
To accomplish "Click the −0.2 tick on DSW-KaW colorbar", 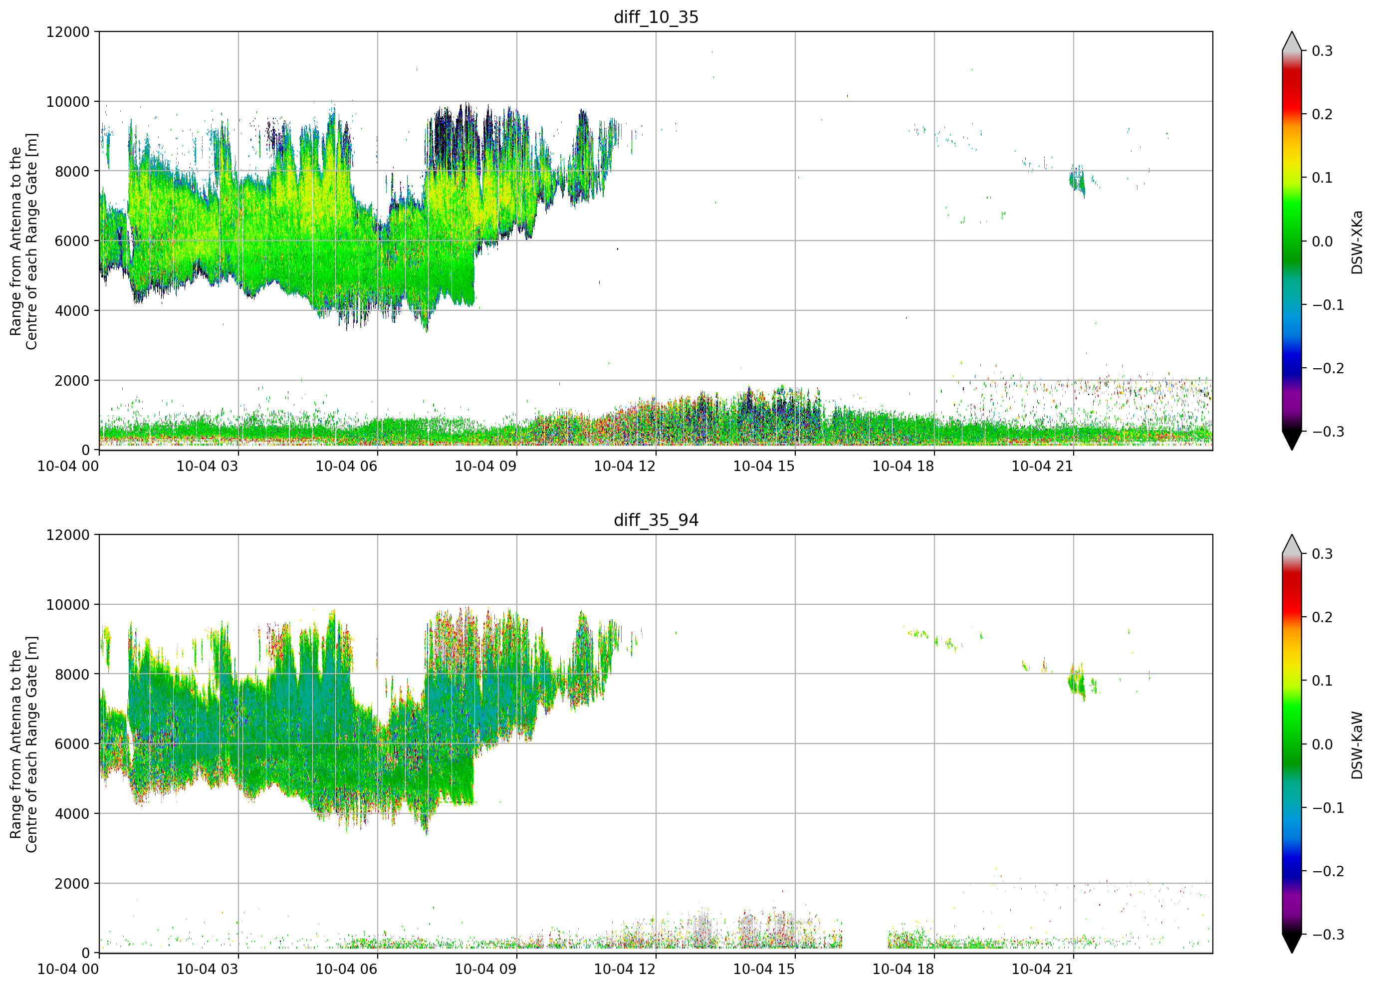I will 1328,871.
